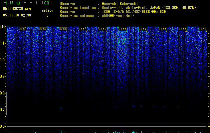Viewport: 210px width, 133px height.
Task: Click the Receiving Location field label
Action: tap(78, 8)
